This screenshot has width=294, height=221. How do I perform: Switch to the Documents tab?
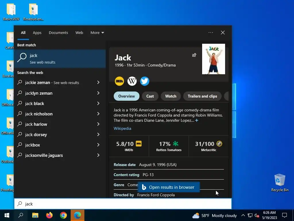coord(58,33)
